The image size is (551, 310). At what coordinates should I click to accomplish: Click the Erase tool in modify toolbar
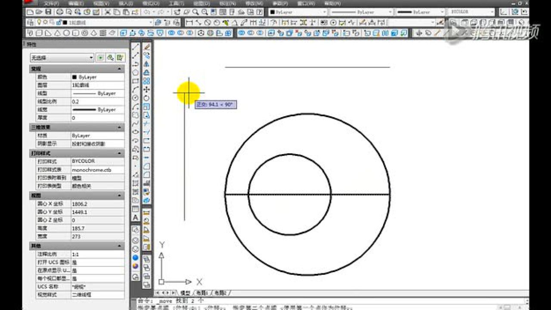pos(146,47)
